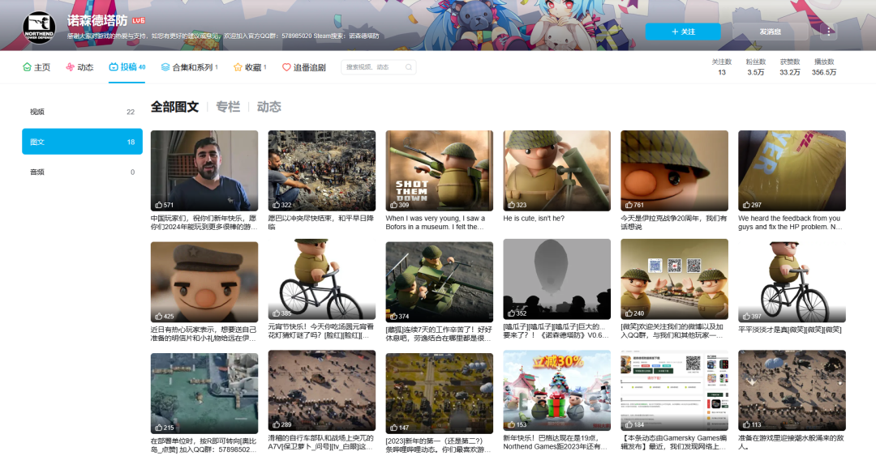Click 播放数 356.5万 stat
Screen dimensions: 876x464
coord(824,67)
